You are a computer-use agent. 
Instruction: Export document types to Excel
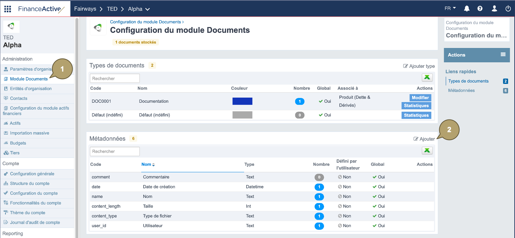[x=427, y=77]
